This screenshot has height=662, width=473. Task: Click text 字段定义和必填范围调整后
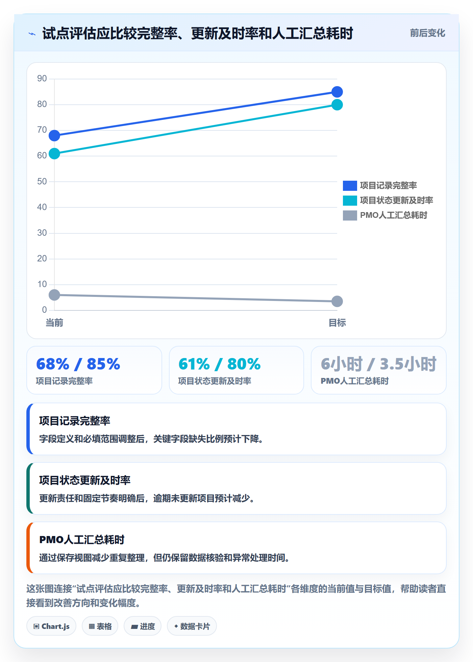pyautogui.click(x=92, y=439)
